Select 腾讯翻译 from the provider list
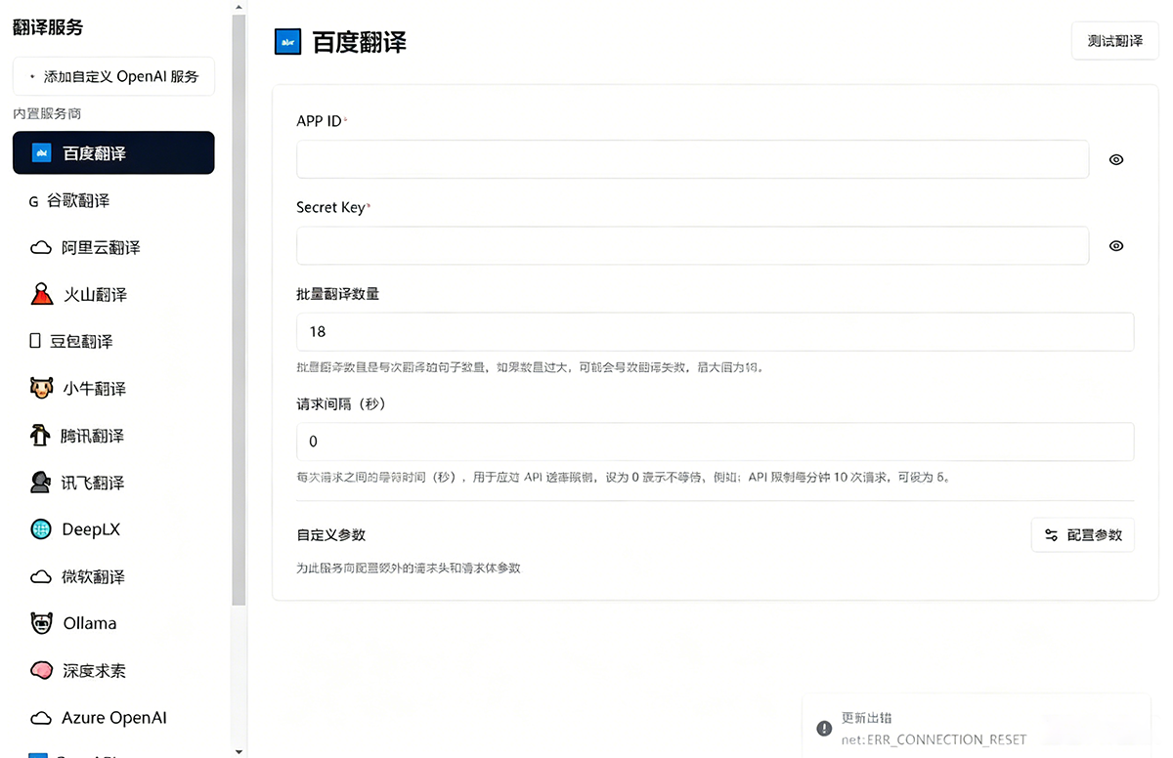The height and width of the screenshot is (758, 1173). [x=113, y=435]
